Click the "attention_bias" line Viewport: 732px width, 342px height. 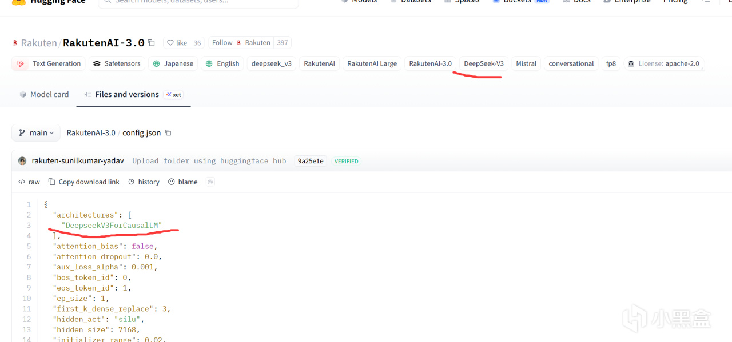(x=105, y=246)
